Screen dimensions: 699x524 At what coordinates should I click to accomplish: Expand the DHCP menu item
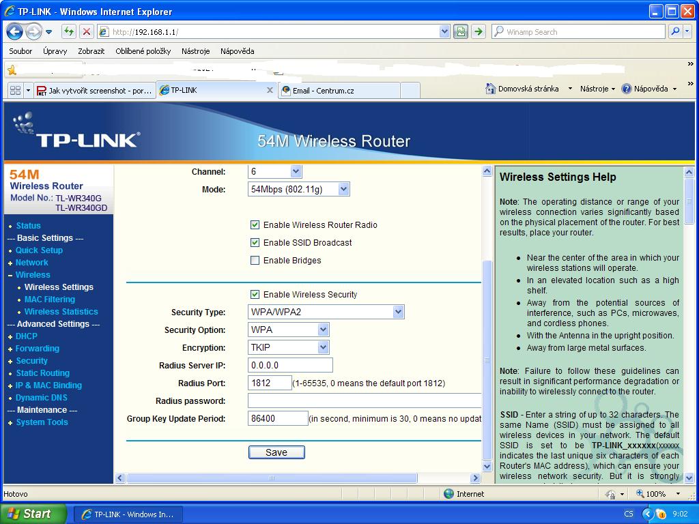[x=27, y=336]
